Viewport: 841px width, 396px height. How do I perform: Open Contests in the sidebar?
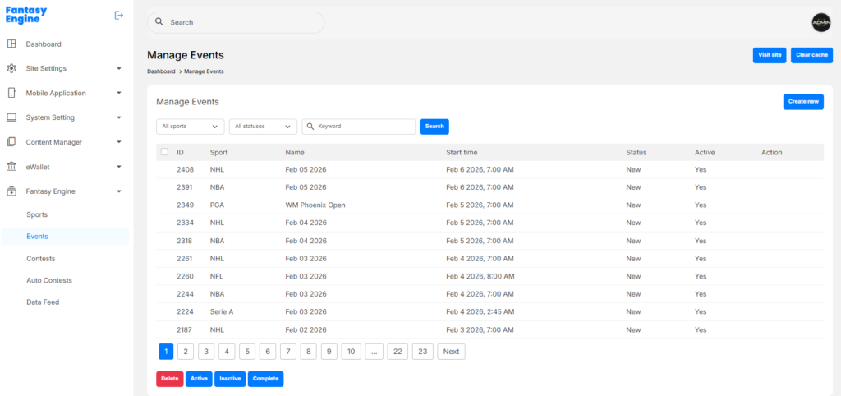(41, 258)
